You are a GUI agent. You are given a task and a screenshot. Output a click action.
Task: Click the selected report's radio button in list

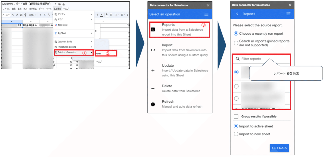pyautogui.click(x=236, y=72)
